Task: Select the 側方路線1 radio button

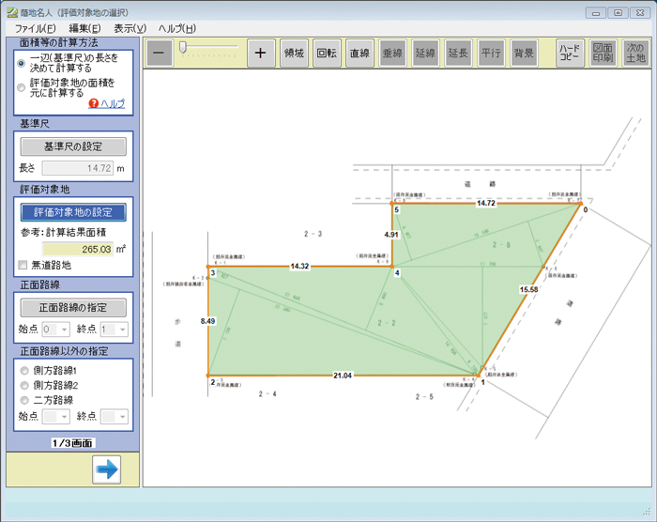Action: coord(23,371)
